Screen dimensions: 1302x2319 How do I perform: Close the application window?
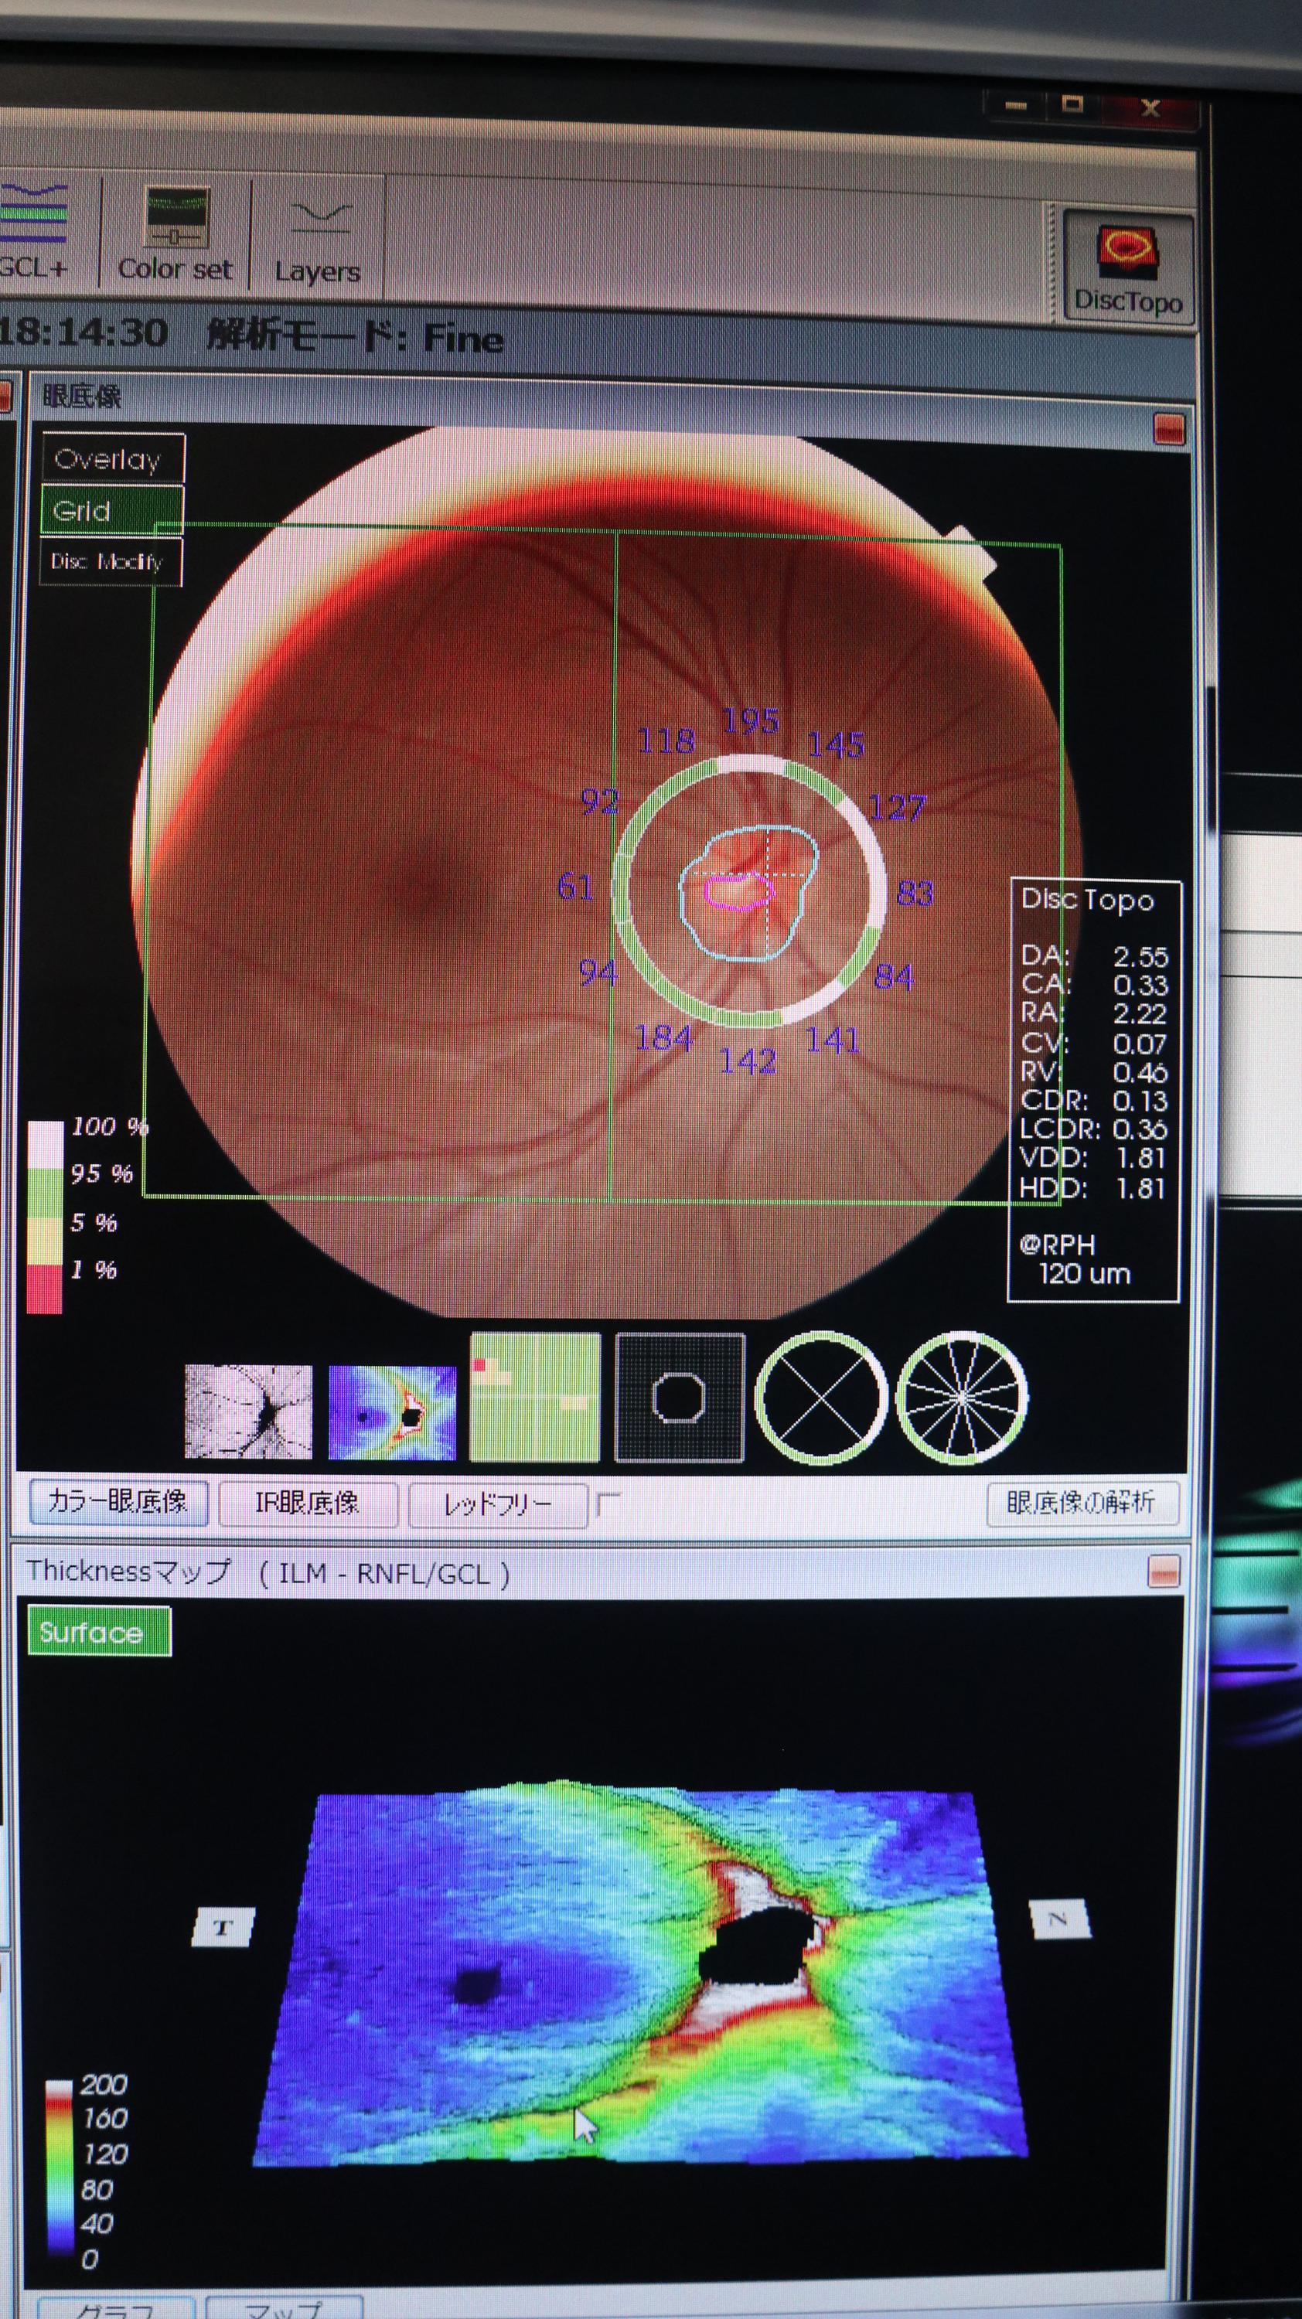(x=1150, y=108)
